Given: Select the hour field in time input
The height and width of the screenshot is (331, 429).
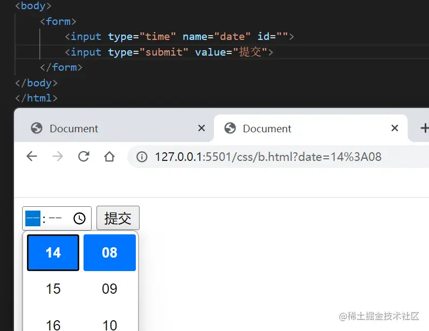Looking at the screenshot, I should click(x=33, y=218).
